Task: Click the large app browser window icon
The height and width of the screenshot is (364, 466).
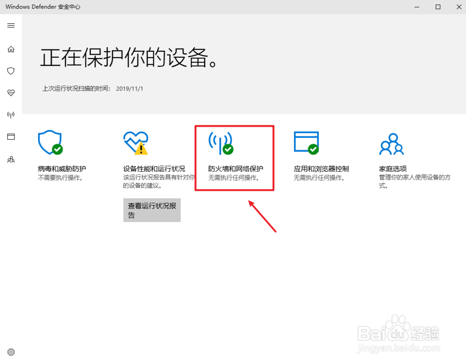Action: (307, 143)
